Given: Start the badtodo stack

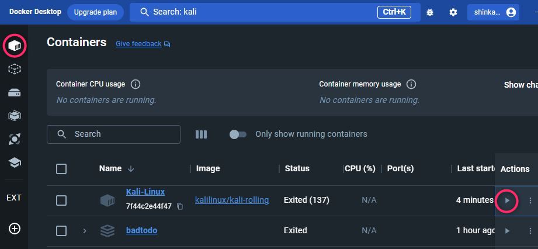Looking at the screenshot, I should [x=507, y=231].
